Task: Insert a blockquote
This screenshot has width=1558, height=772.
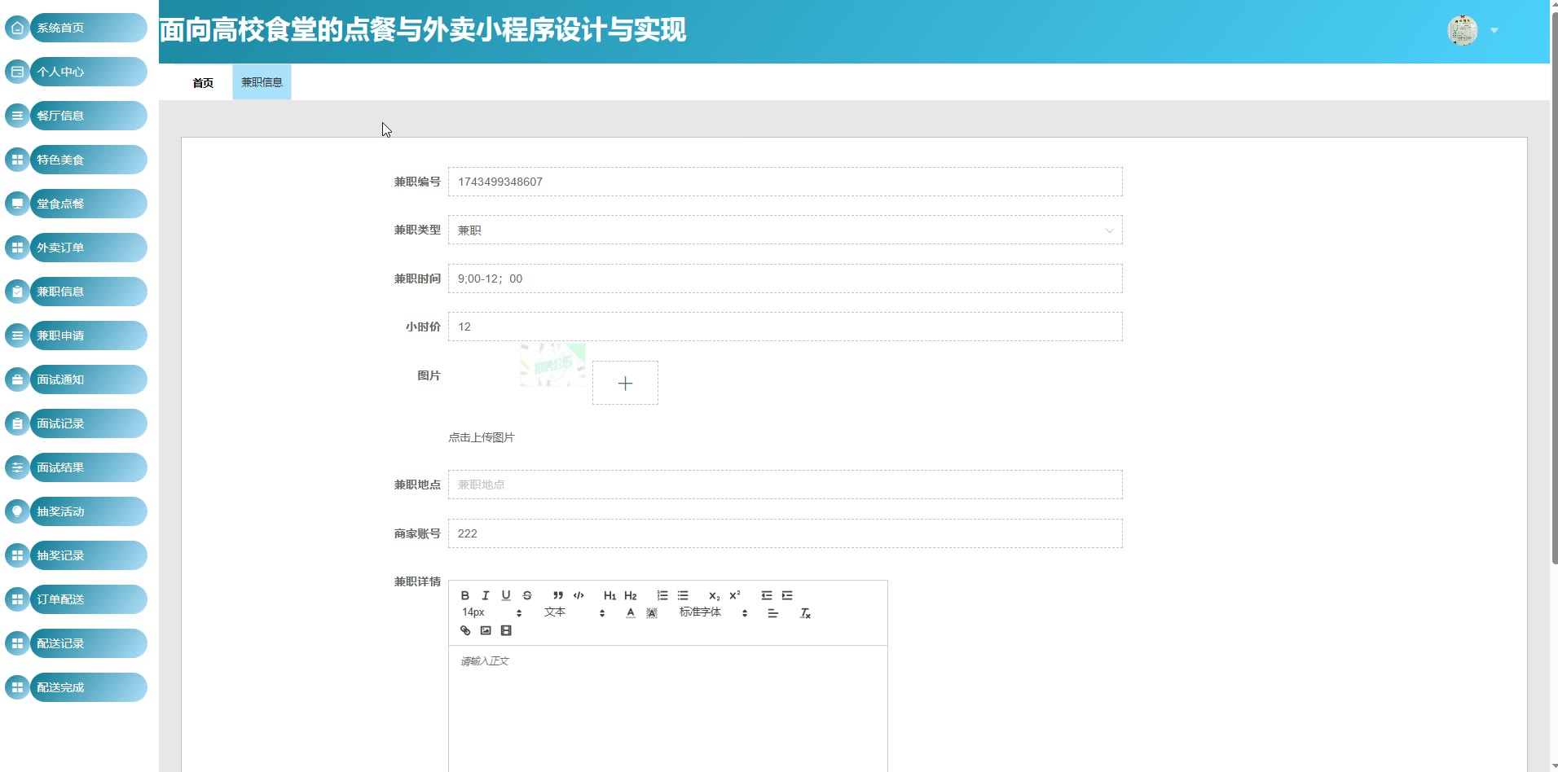Action: (x=558, y=595)
